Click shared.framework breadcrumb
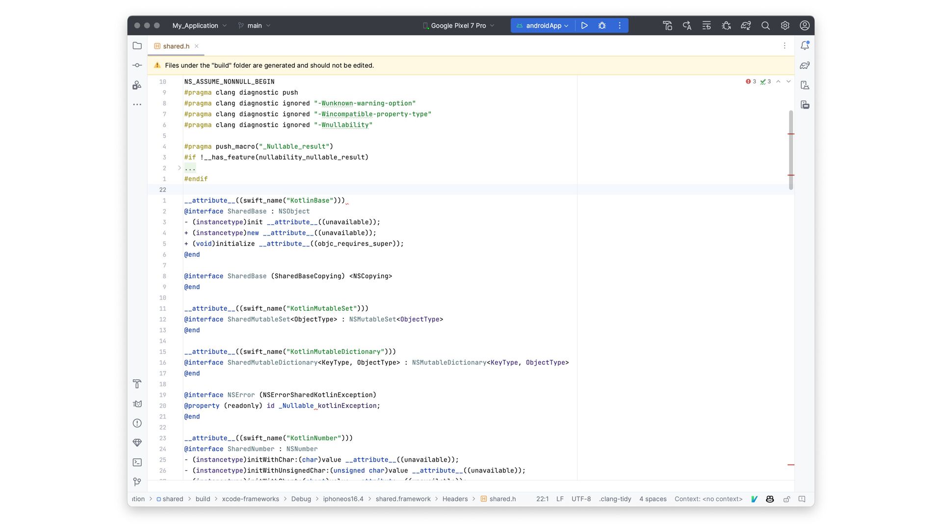 [403, 499]
